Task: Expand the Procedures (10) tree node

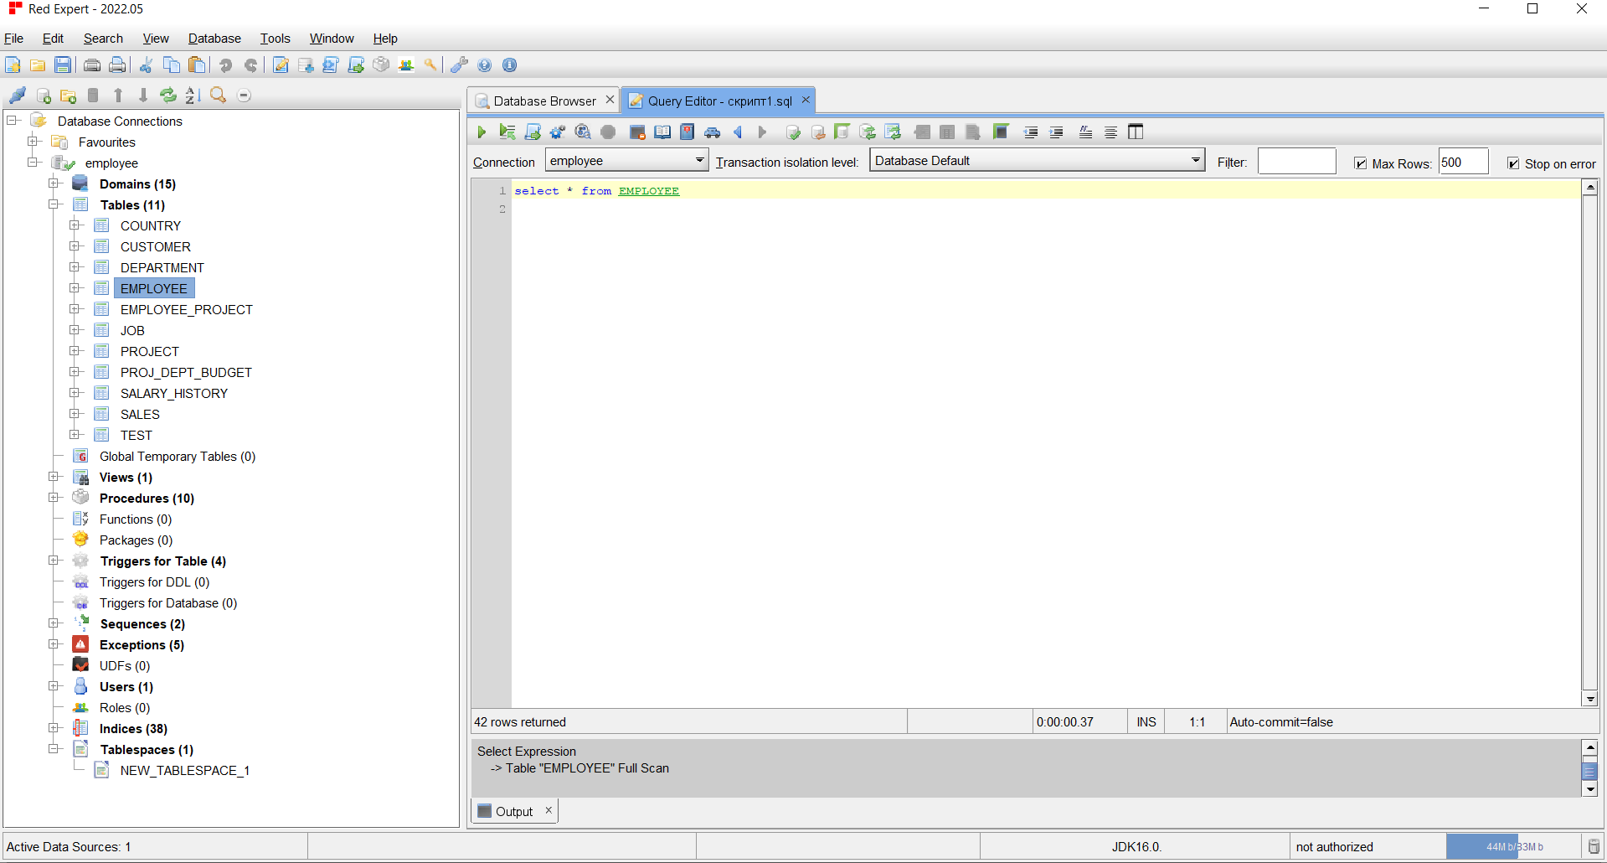Action: pos(54,498)
